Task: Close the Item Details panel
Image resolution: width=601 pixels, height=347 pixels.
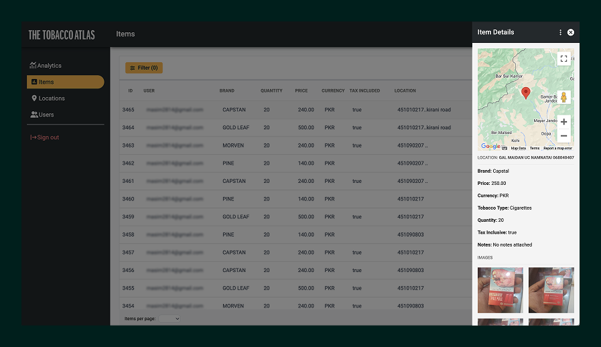Action: click(571, 33)
